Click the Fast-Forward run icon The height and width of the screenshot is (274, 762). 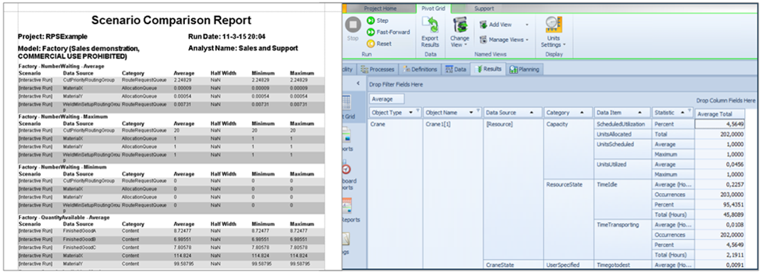coord(371,32)
